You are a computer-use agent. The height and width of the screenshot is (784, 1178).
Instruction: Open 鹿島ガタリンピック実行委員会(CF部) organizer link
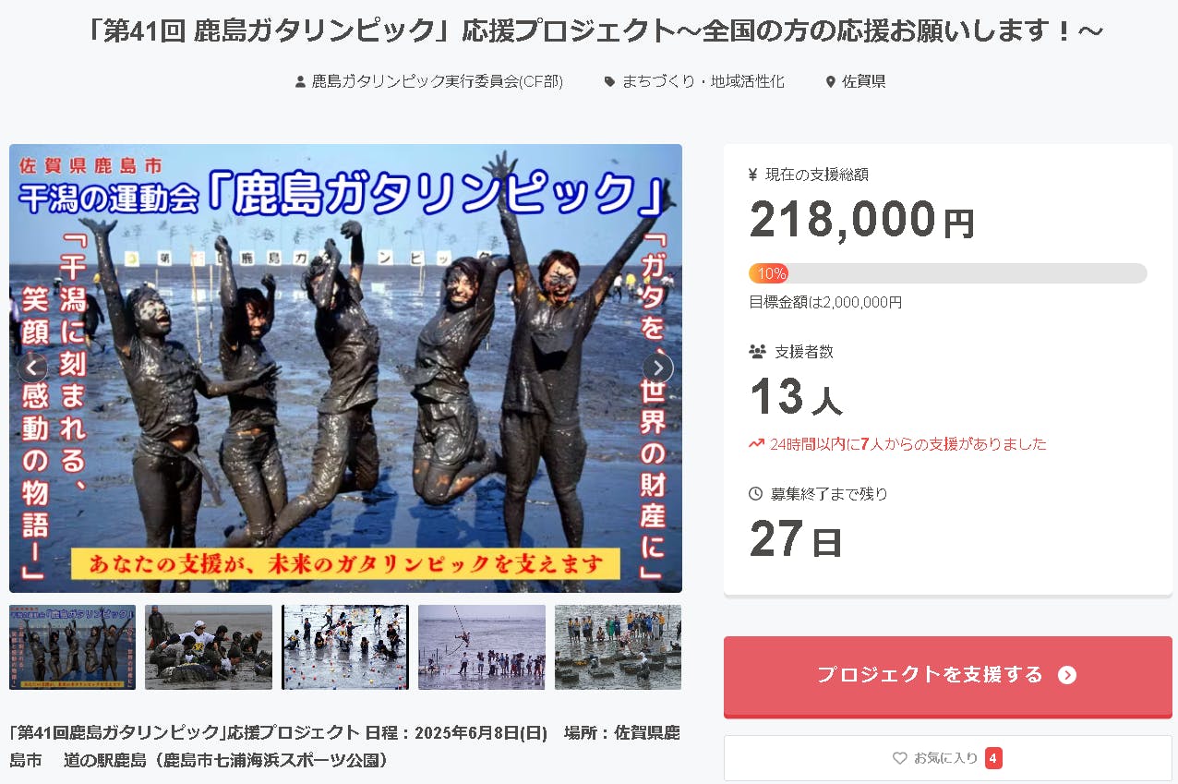[x=438, y=81]
